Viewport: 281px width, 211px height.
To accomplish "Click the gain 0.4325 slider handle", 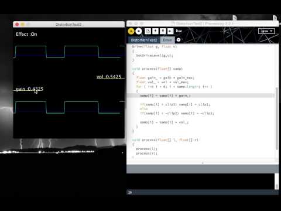I will click(x=29, y=89).
